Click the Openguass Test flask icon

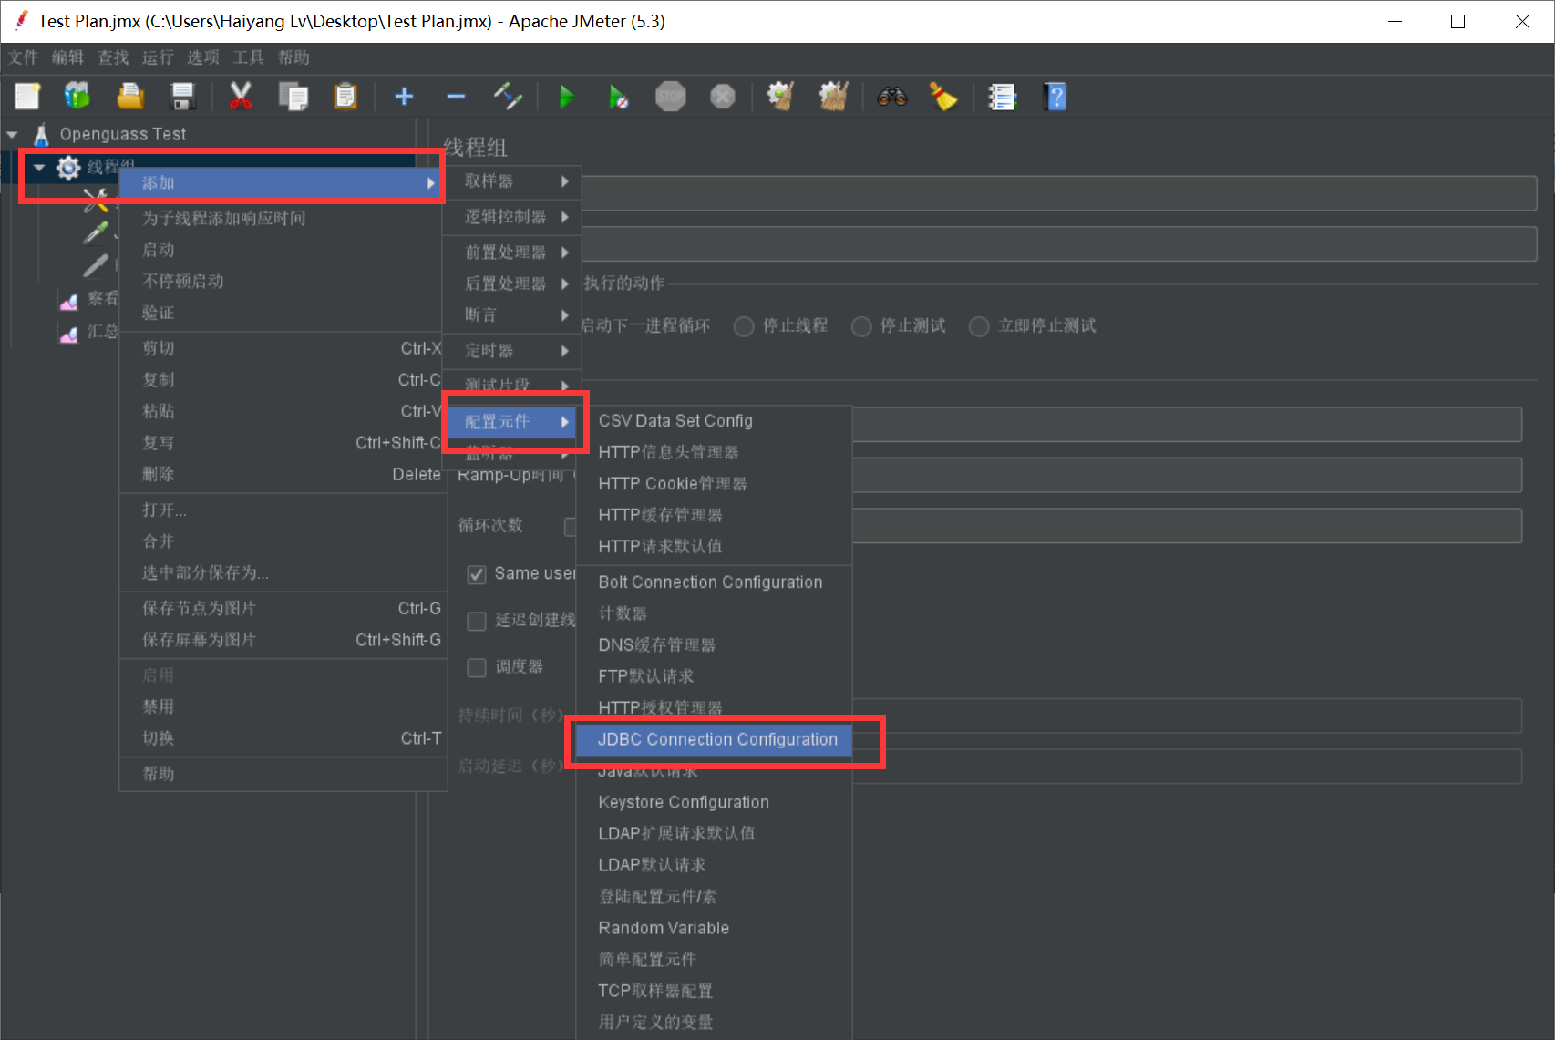[x=41, y=134]
